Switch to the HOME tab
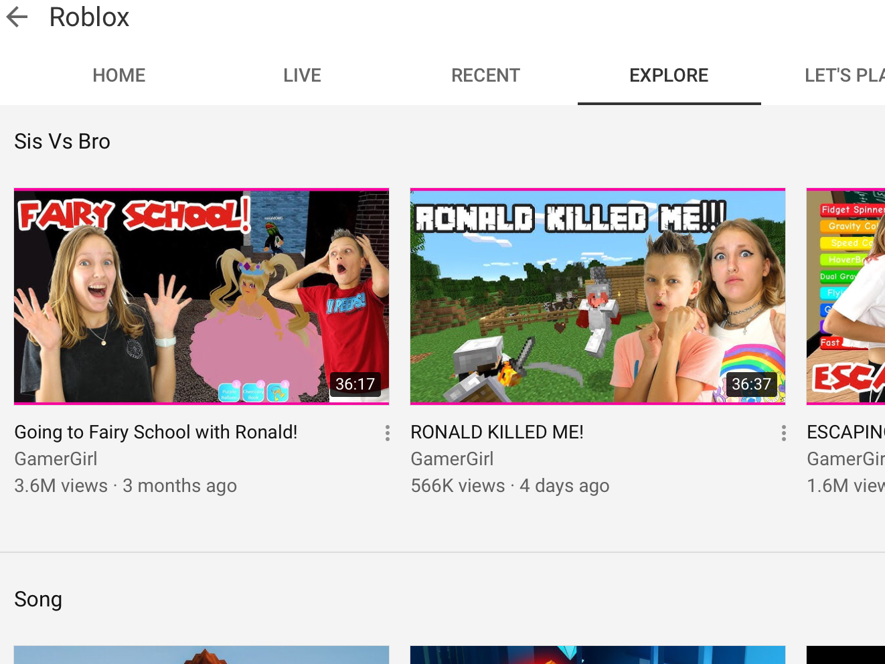Viewport: 885px width, 664px height. [119, 75]
